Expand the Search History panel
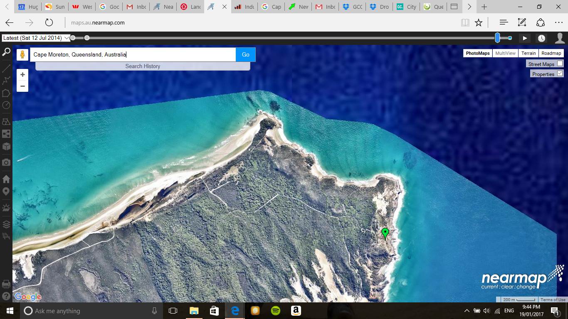 143,66
